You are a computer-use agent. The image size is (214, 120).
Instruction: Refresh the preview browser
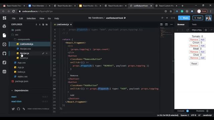188,30
